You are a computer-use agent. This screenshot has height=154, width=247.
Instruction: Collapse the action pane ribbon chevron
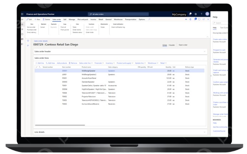[x=207, y=37]
